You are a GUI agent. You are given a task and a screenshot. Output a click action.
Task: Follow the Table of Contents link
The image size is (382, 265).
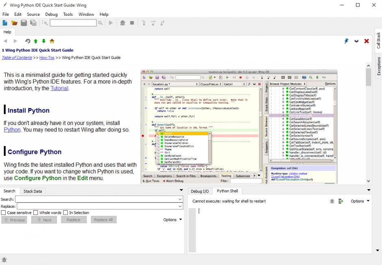coord(17,58)
